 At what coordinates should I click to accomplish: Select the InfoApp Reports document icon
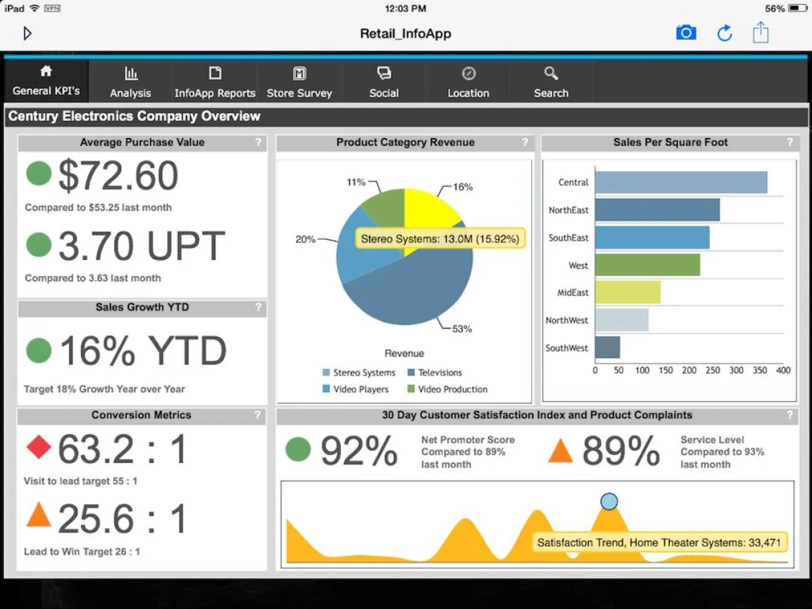coord(215,74)
